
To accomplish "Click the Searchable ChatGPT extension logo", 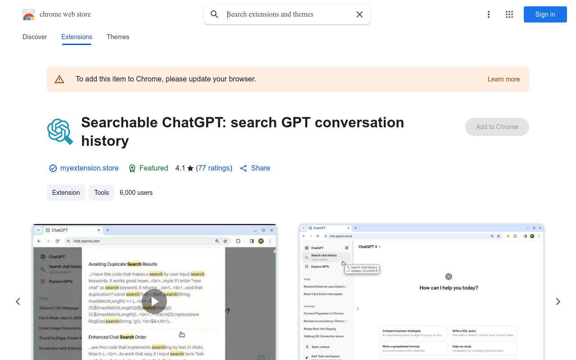I will [x=60, y=132].
